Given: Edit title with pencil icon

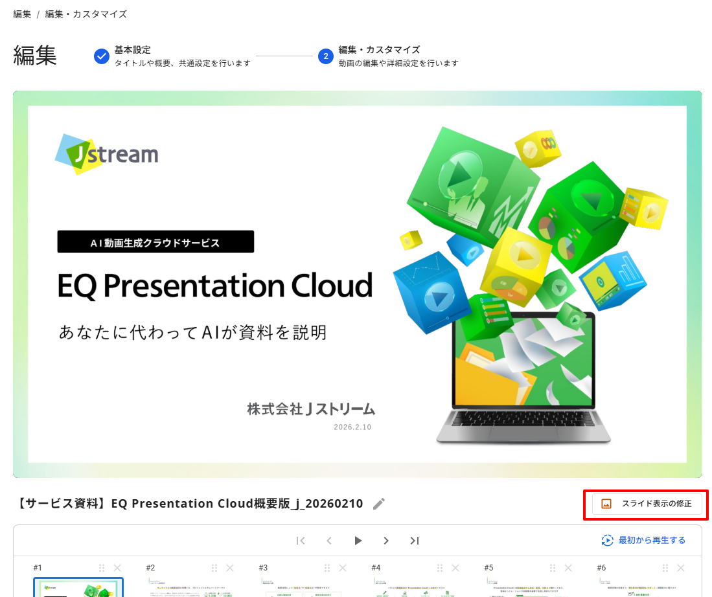Looking at the screenshot, I should coord(379,504).
